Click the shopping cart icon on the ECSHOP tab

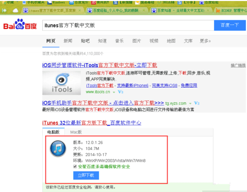coord(218,11)
